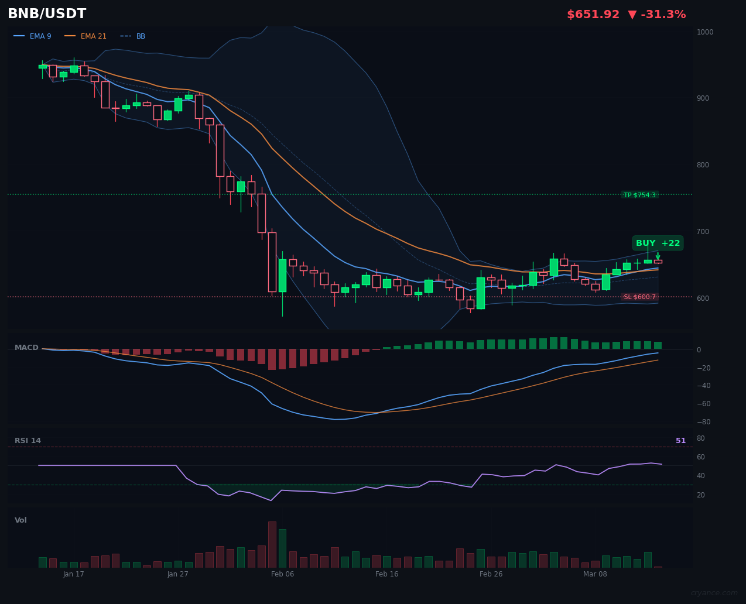Collapse the MACD indicator panel
Image resolution: width=746 pixels, height=604 pixels.
click(x=26, y=347)
